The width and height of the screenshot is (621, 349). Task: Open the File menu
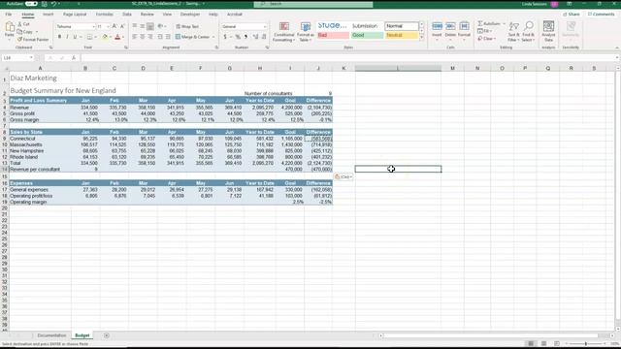(9, 15)
